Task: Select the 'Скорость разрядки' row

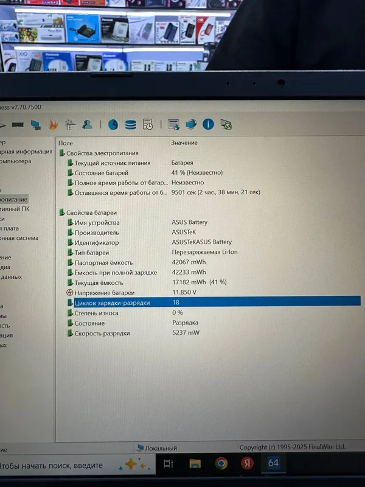Action: (x=102, y=333)
